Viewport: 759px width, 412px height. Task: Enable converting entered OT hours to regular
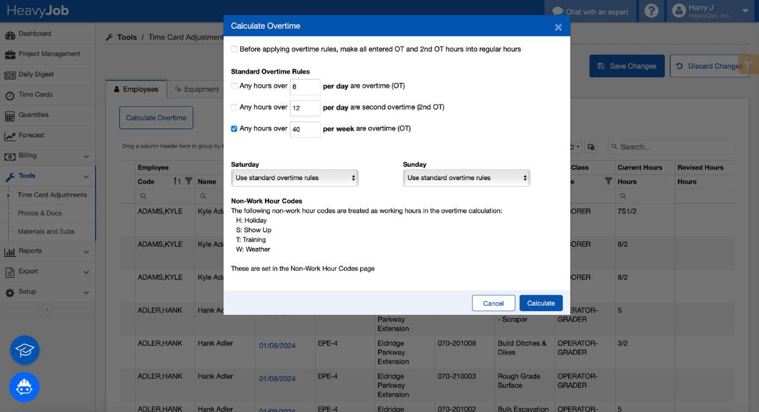(234, 49)
